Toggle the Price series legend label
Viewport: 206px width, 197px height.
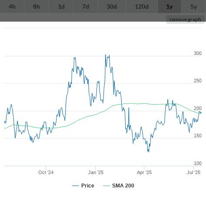point(88,186)
